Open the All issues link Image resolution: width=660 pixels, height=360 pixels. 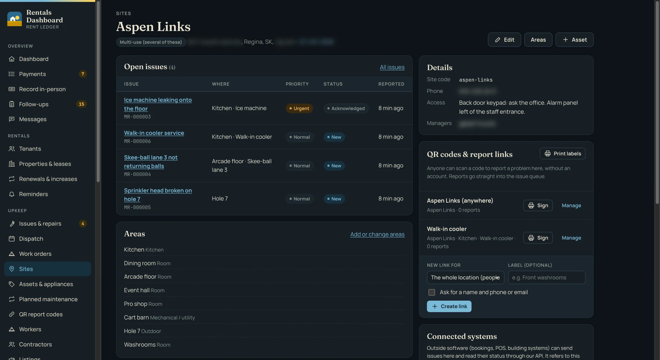pos(392,67)
